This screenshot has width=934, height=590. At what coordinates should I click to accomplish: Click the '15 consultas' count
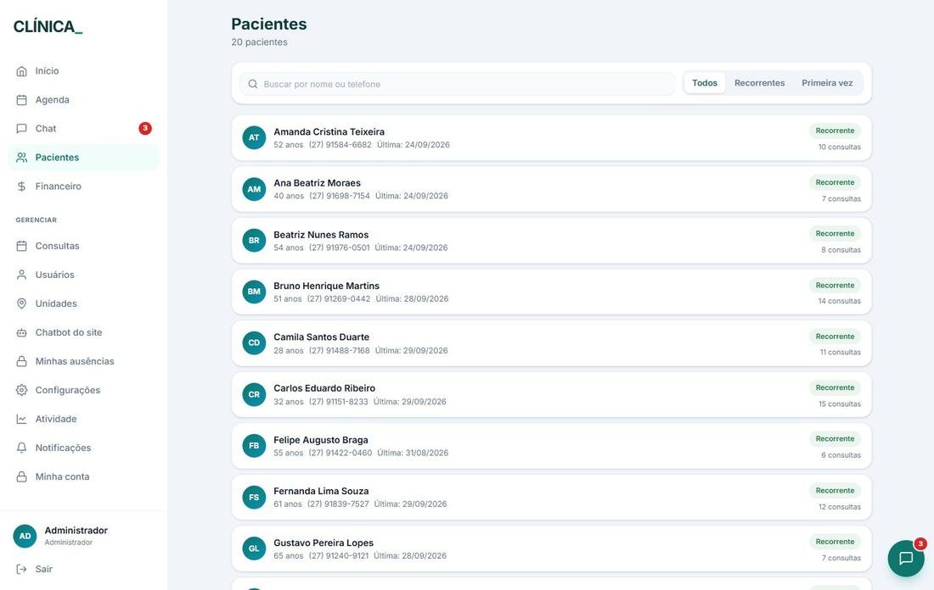[839, 404]
